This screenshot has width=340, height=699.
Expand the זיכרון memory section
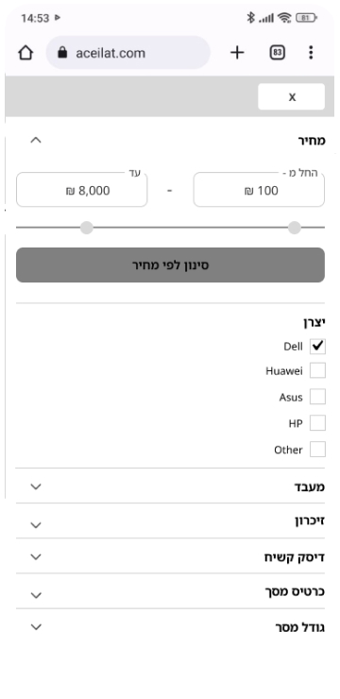pyautogui.click(x=170, y=521)
